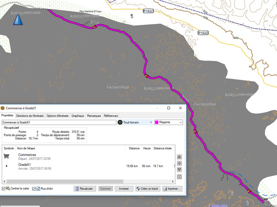Toggle the Centrer la carte checkbox

coord(3,189)
